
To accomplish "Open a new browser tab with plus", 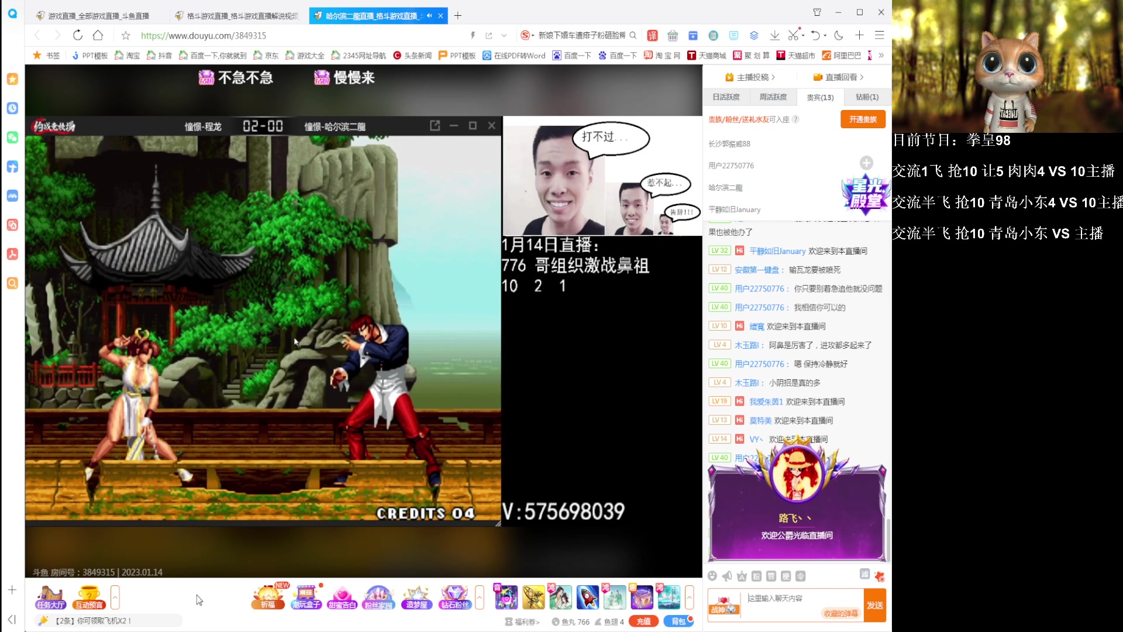I will pyautogui.click(x=458, y=16).
